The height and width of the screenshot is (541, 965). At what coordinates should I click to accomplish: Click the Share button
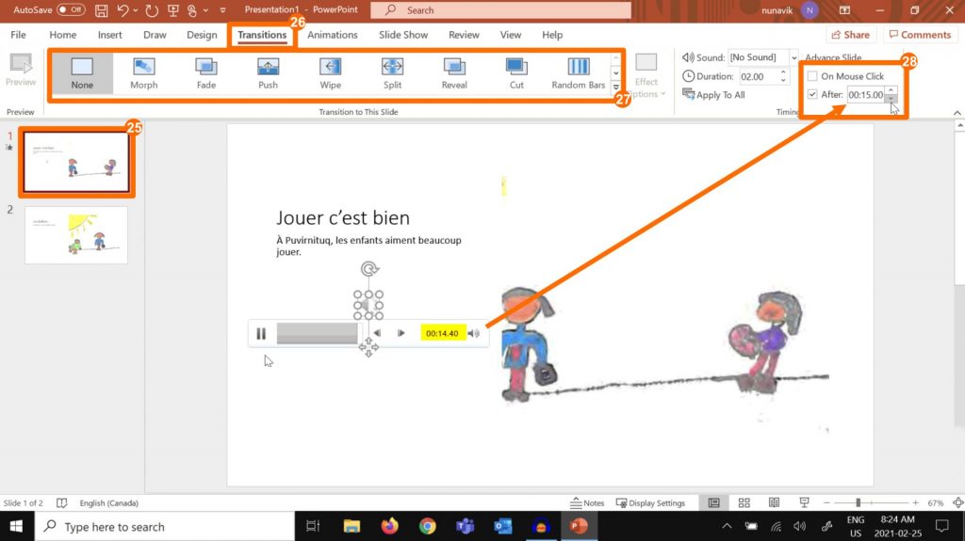pos(849,35)
